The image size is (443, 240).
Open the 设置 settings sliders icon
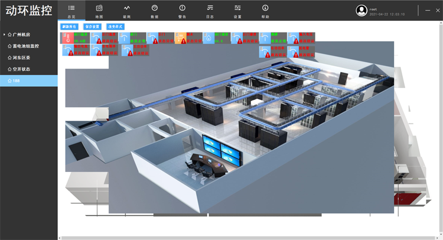pos(237,11)
